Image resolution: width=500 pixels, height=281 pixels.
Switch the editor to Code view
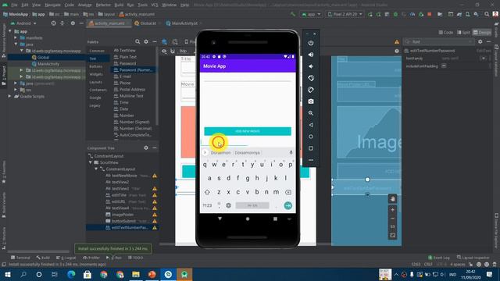pyautogui.click(x=446, y=33)
